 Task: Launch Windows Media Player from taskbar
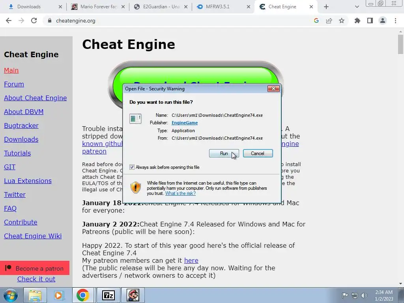(x=59, y=295)
